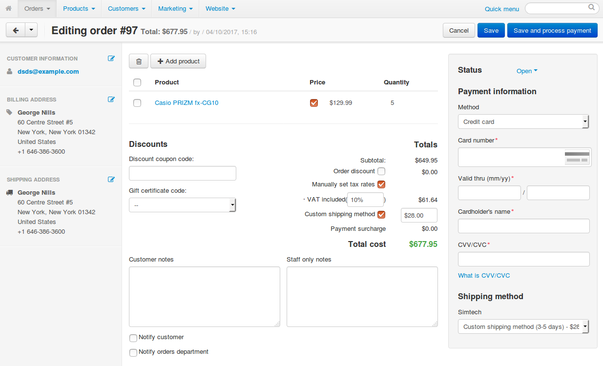Open the Casio PRIZM fx-CG10 product link
Viewport: 603px width, 366px height.
click(x=187, y=103)
